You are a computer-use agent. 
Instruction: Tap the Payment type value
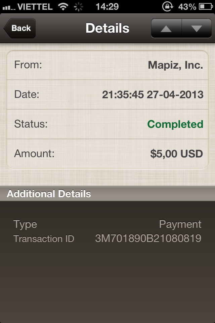pyautogui.click(x=180, y=224)
